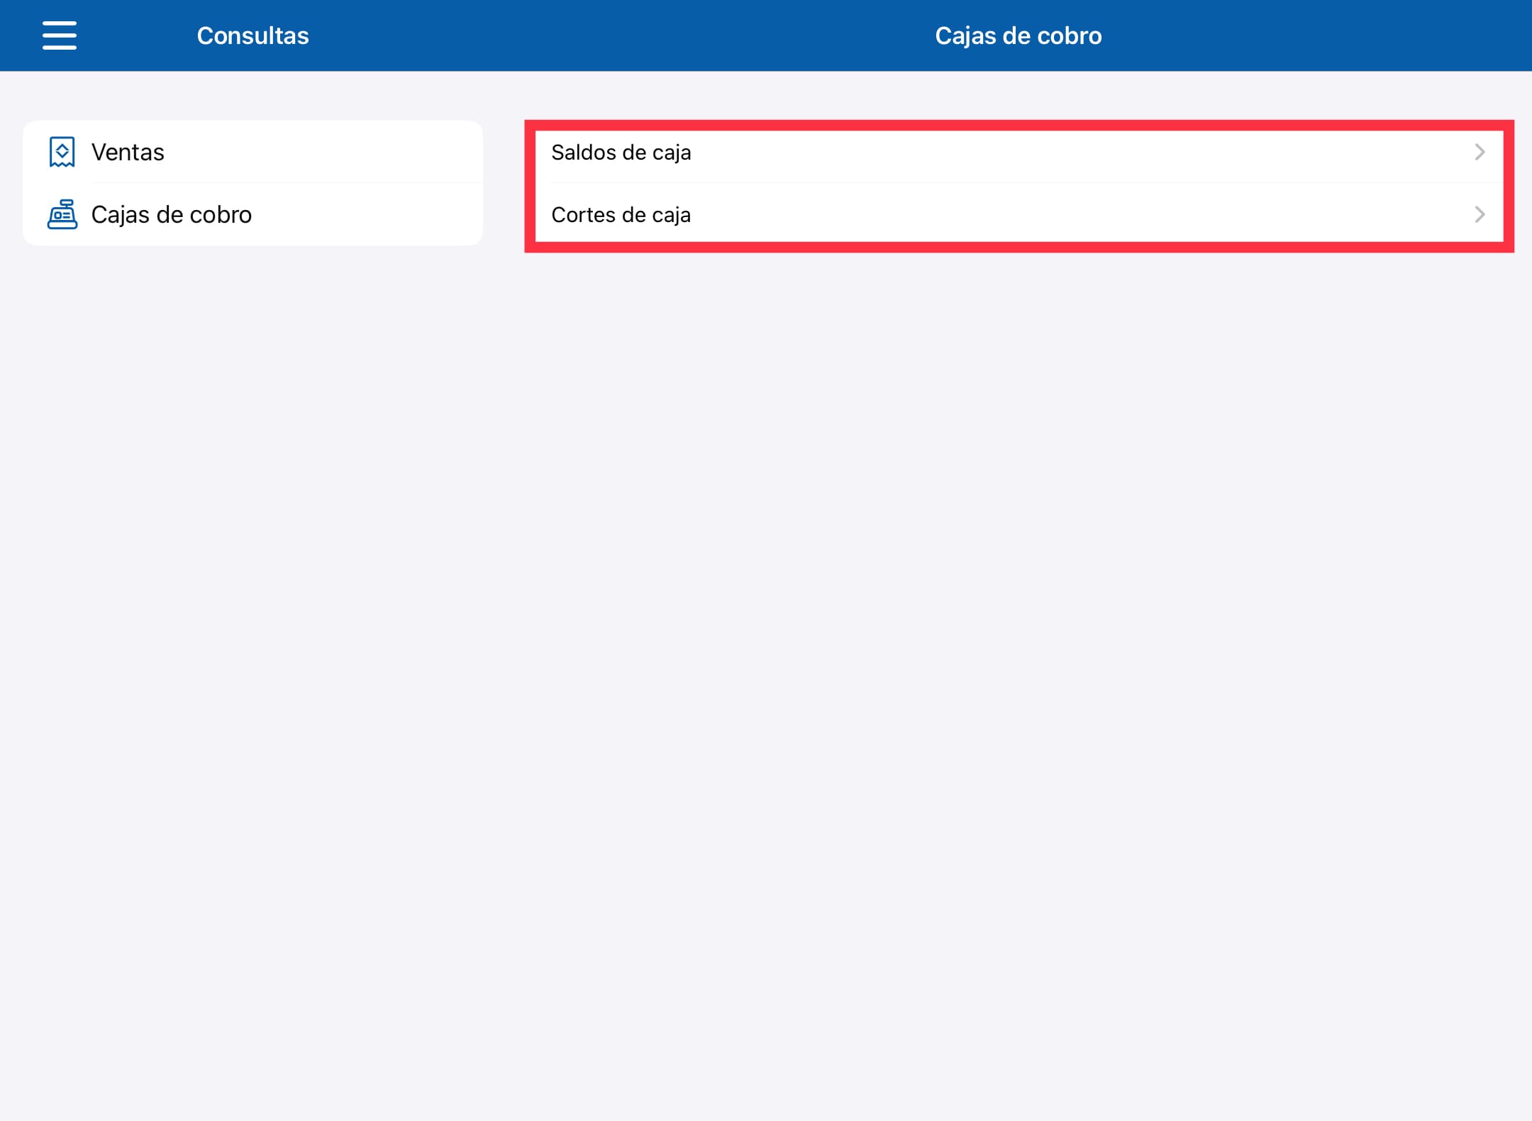
Task: Click the cash register icon
Action: click(62, 214)
